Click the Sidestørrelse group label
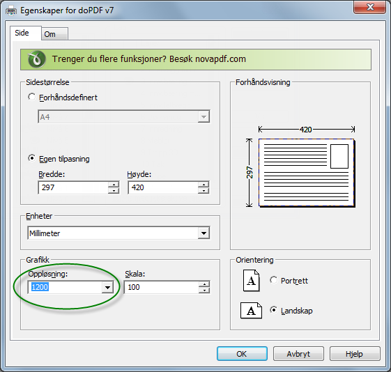 47,82
